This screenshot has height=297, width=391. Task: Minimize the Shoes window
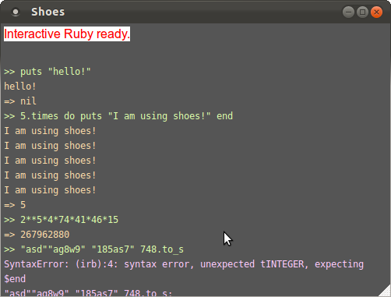click(x=348, y=12)
